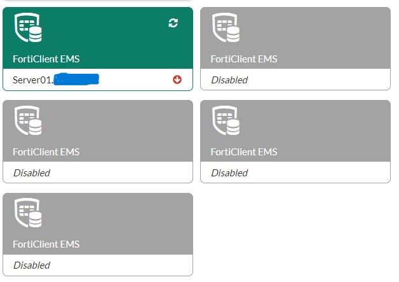Click the FortiClient EMS title on the middle-right card

tap(244, 152)
